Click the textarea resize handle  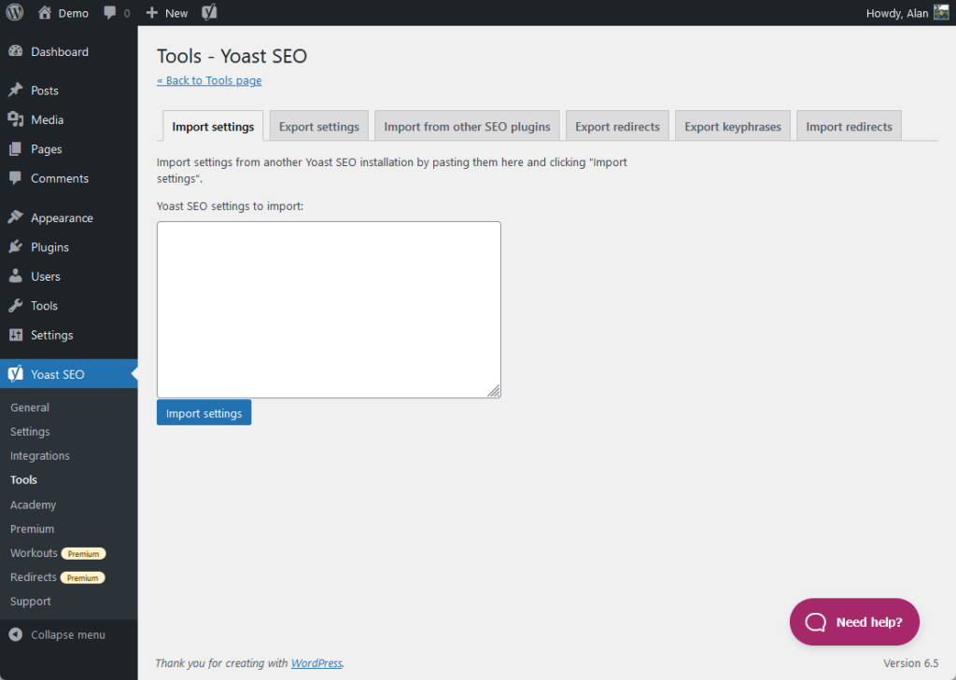pyautogui.click(x=494, y=391)
